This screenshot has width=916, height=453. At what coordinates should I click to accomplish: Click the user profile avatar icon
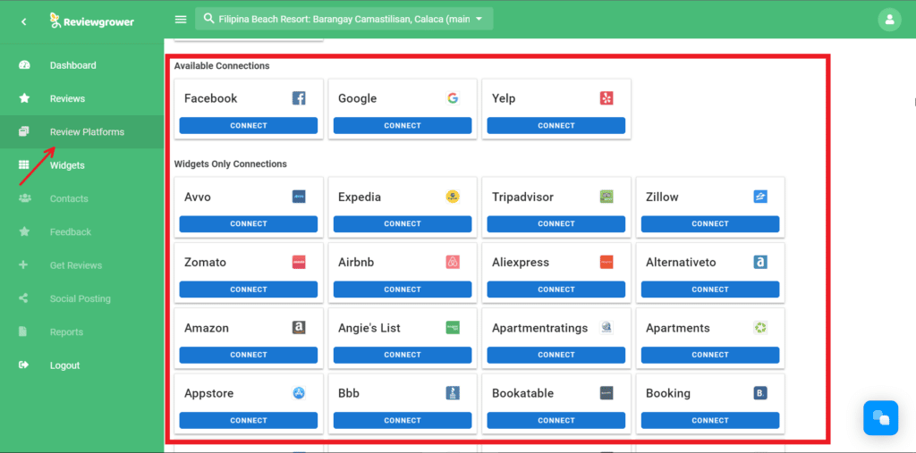(x=889, y=20)
